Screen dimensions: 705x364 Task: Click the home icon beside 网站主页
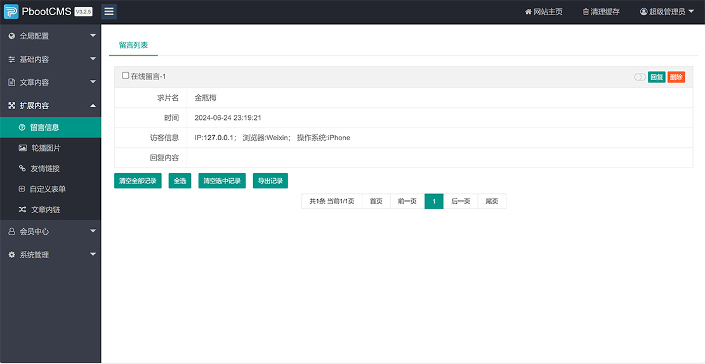(529, 11)
